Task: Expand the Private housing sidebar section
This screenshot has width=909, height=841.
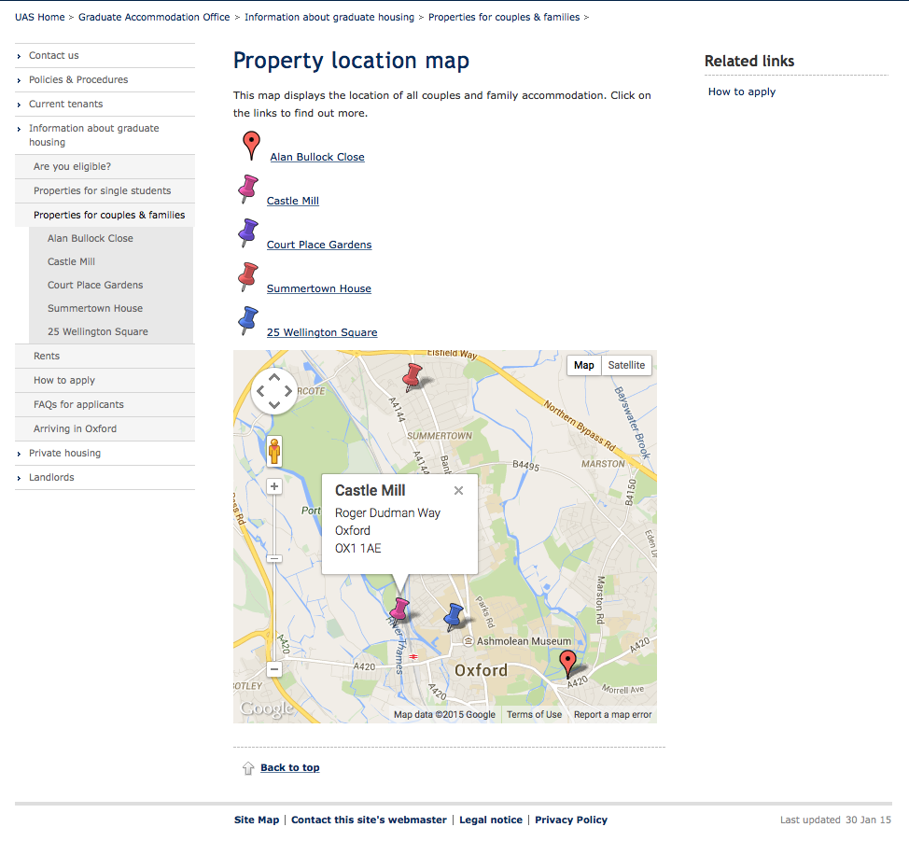Action: (64, 454)
